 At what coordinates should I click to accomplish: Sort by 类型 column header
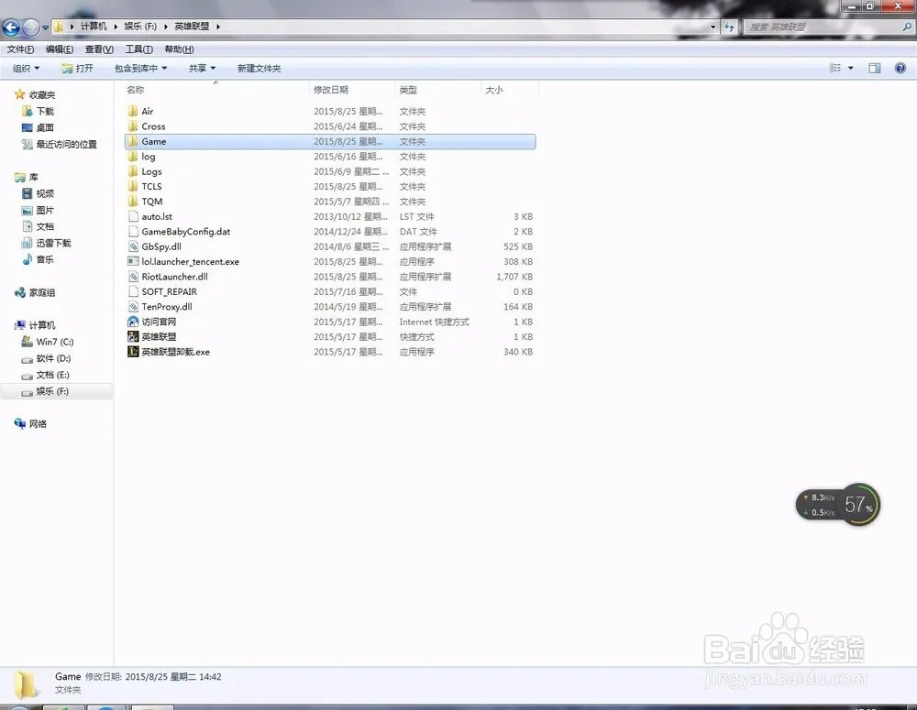pos(408,90)
